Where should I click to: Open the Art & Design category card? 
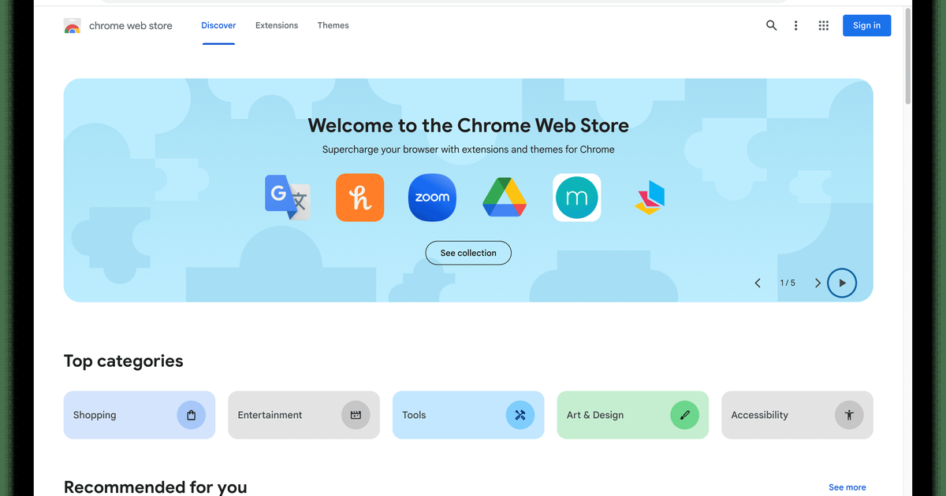(x=633, y=415)
